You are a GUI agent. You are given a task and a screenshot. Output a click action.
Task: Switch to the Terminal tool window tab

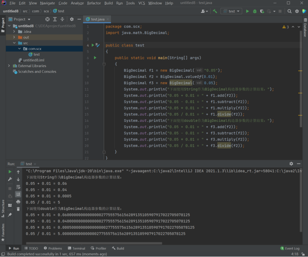click(76, 248)
